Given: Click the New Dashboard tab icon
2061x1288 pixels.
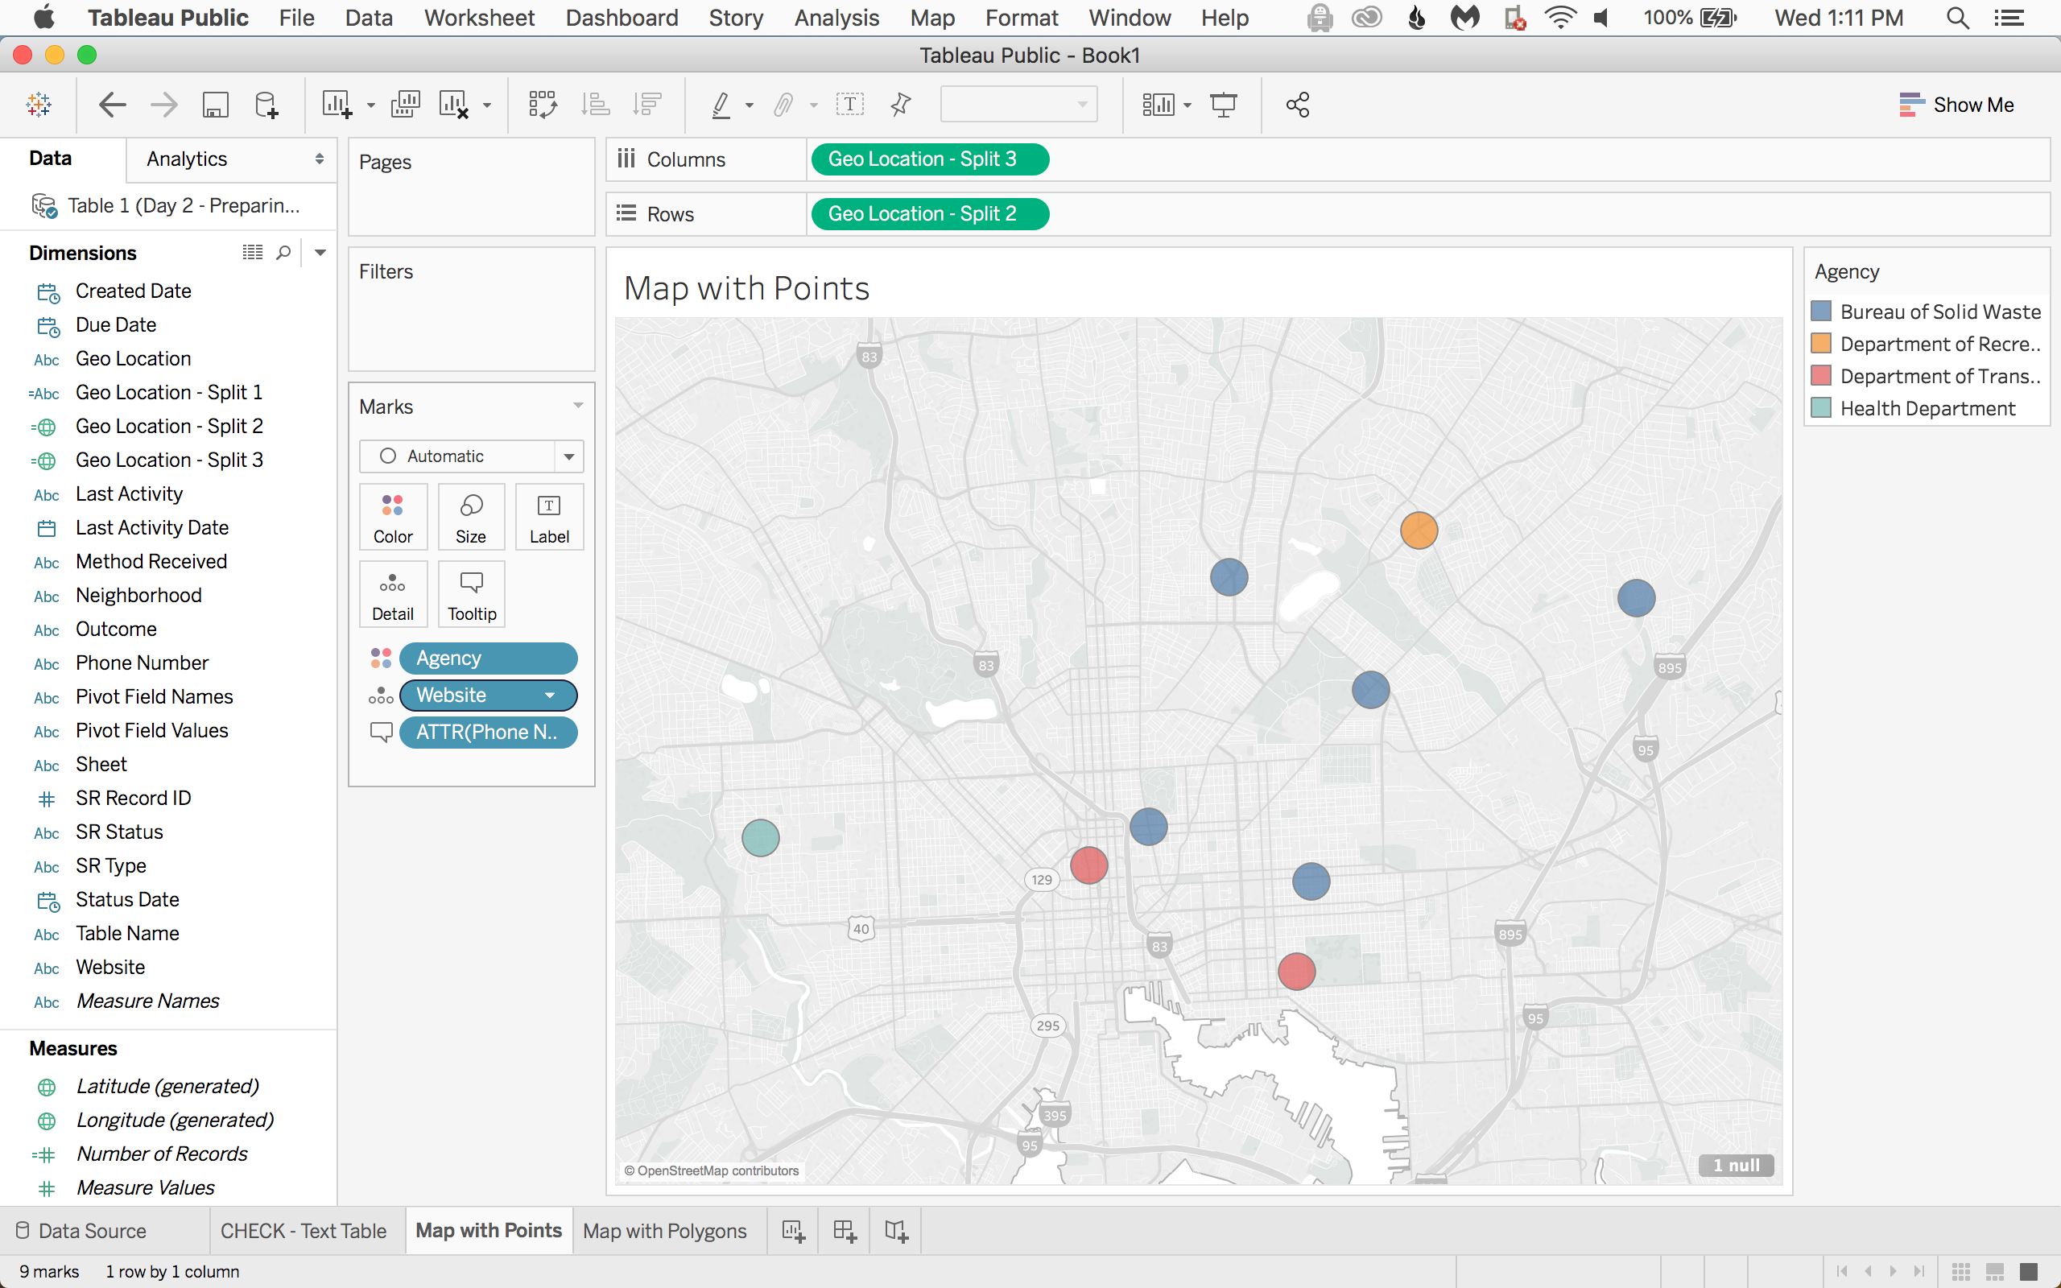Looking at the screenshot, I should (844, 1231).
